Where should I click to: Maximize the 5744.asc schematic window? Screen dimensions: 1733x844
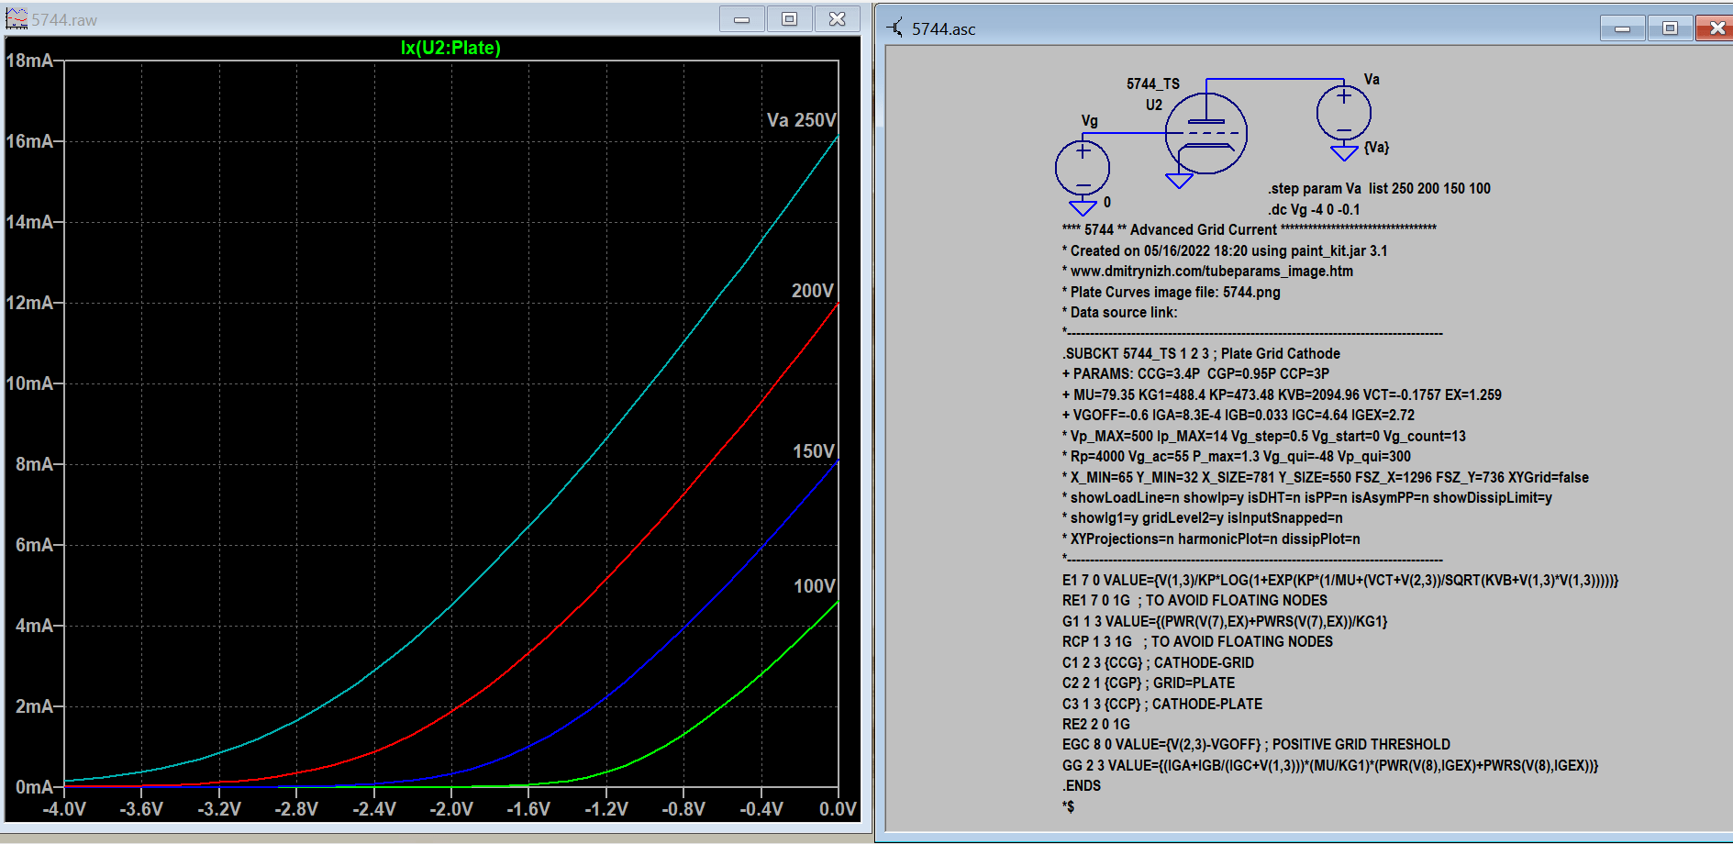[x=1671, y=28]
